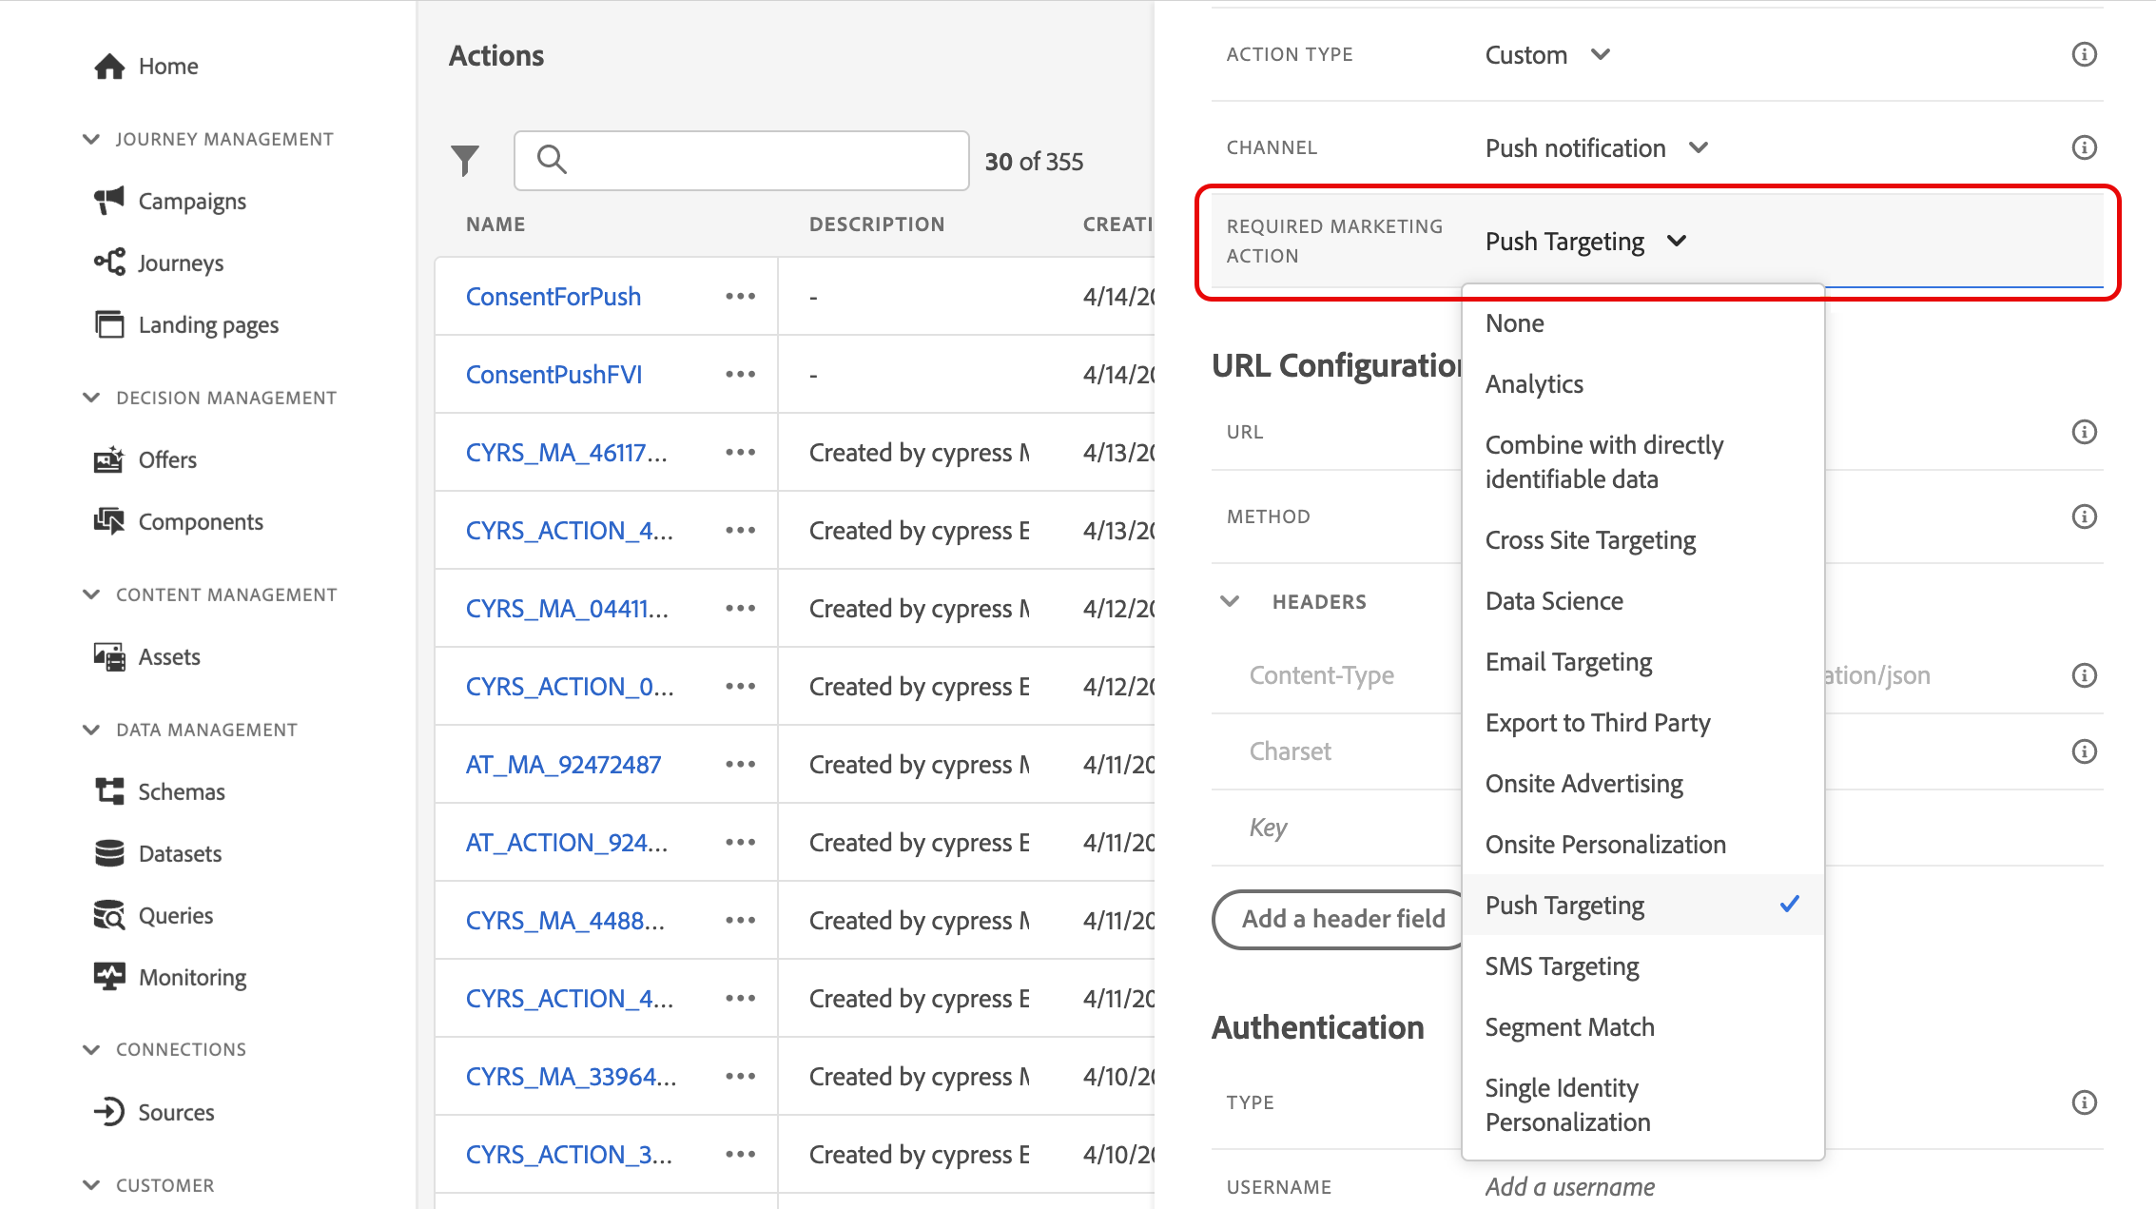Screen dimensions: 2156x1209
Task: Click the Journeys sidebar icon
Action: (109, 263)
